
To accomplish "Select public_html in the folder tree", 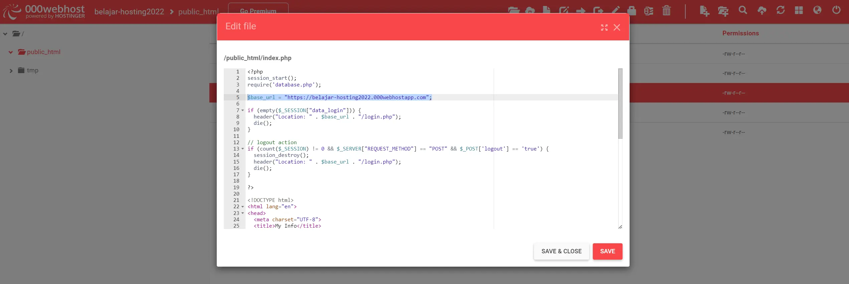I will coord(44,52).
